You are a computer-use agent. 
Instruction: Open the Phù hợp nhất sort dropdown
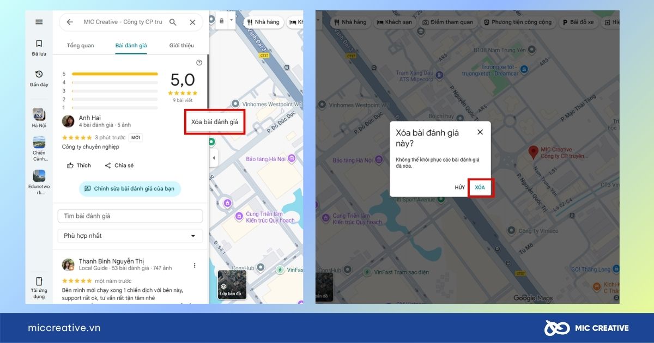(130, 236)
